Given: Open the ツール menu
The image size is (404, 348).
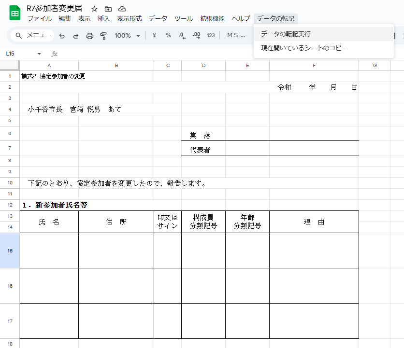Looking at the screenshot, I should tap(184, 18).
